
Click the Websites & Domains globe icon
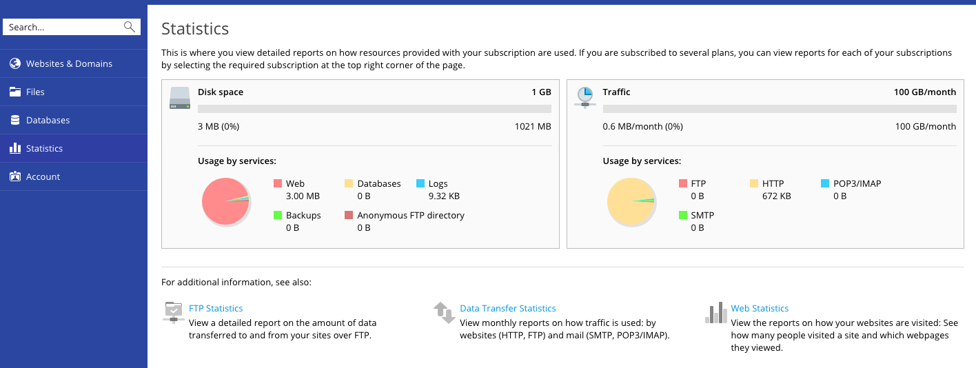[15, 63]
